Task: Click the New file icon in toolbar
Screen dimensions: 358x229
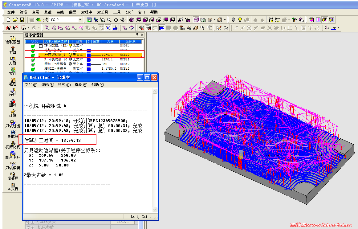Action: click(8, 20)
